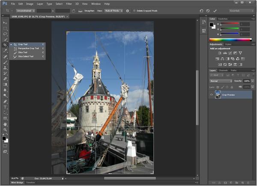The height and width of the screenshot is (186, 257).
Task: Select the Rectangle shape tool
Action: pos(5,118)
